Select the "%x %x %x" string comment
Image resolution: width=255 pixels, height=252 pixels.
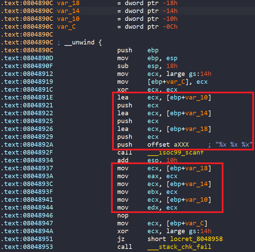click(x=234, y=144)
